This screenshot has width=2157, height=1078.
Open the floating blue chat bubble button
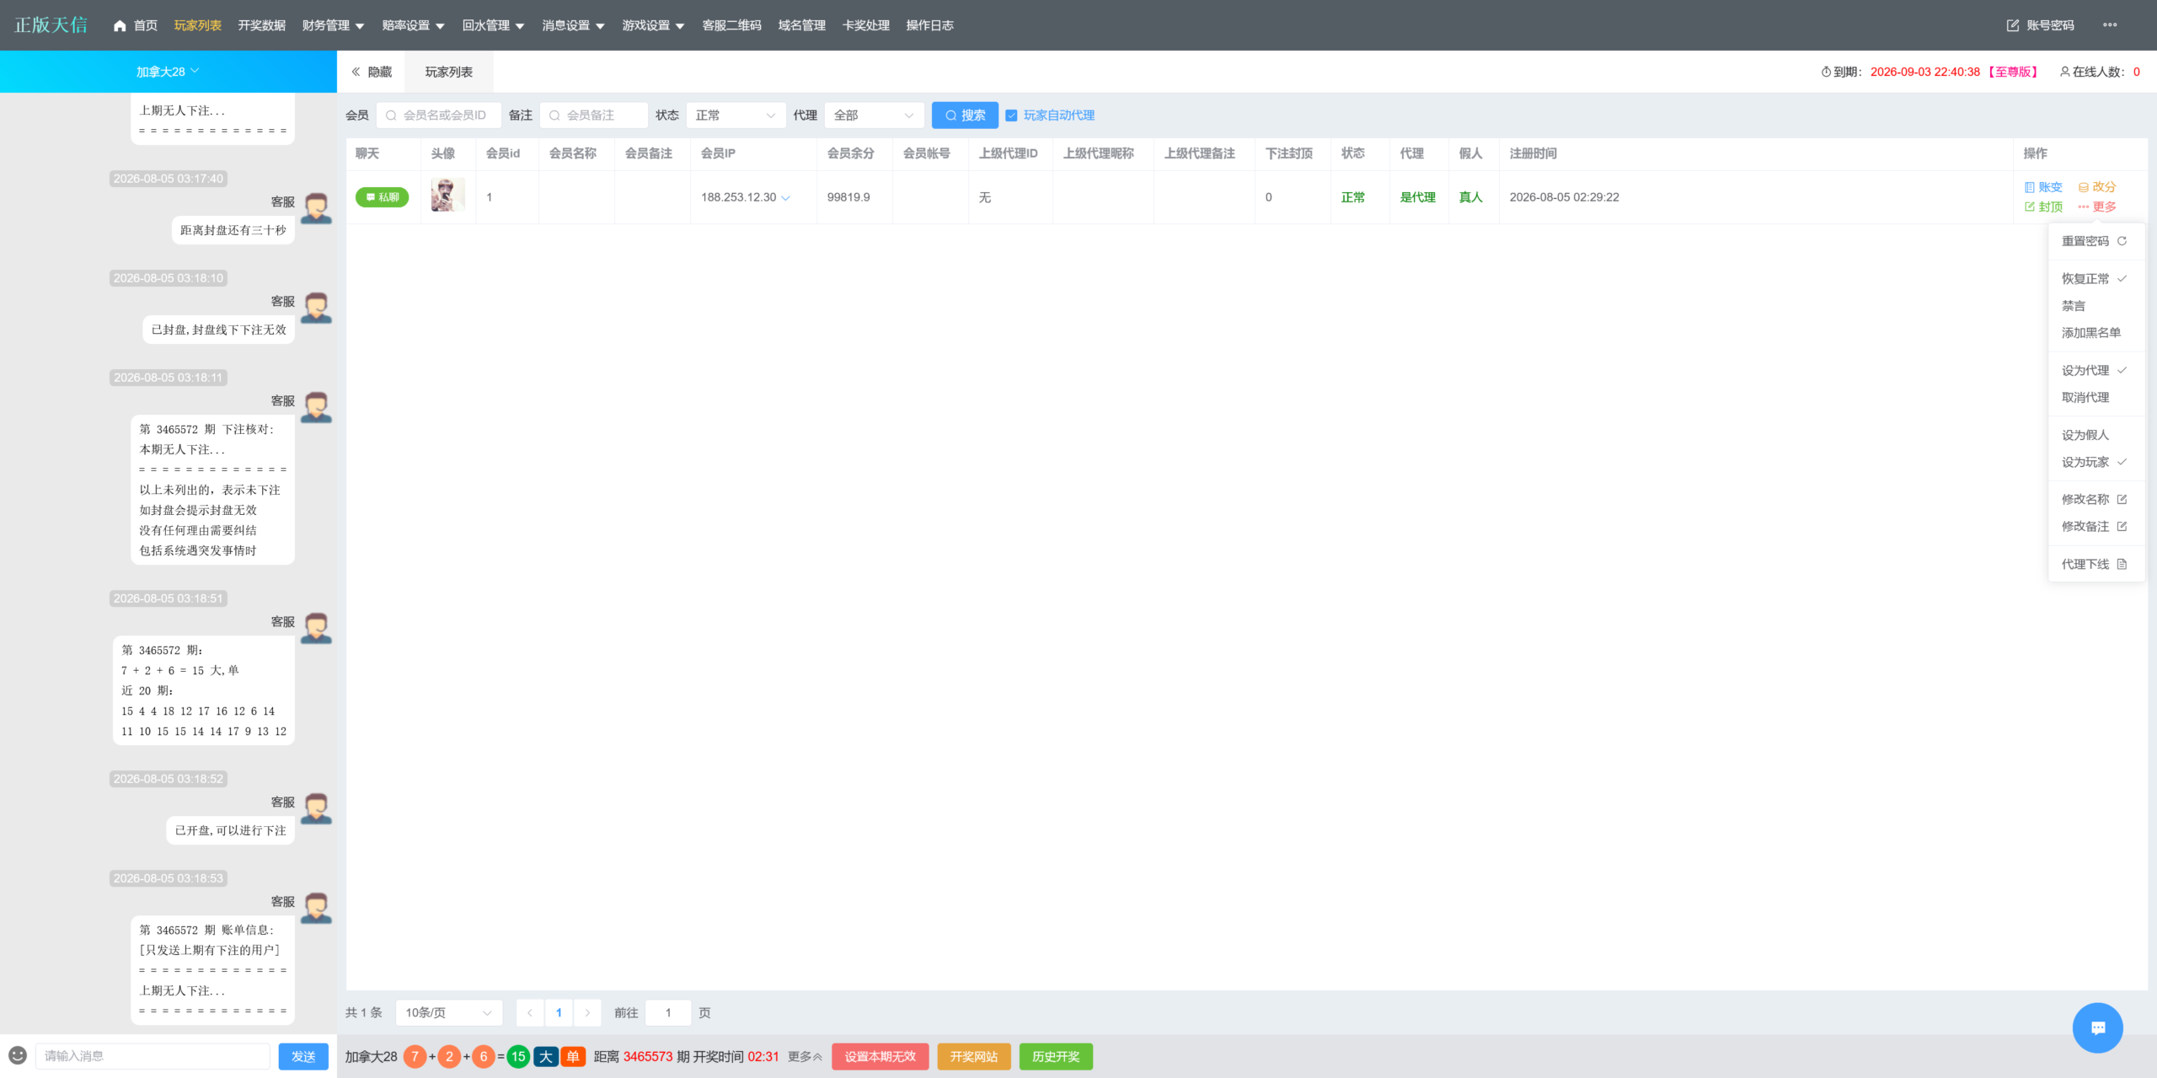(x=2098, y=1027)
